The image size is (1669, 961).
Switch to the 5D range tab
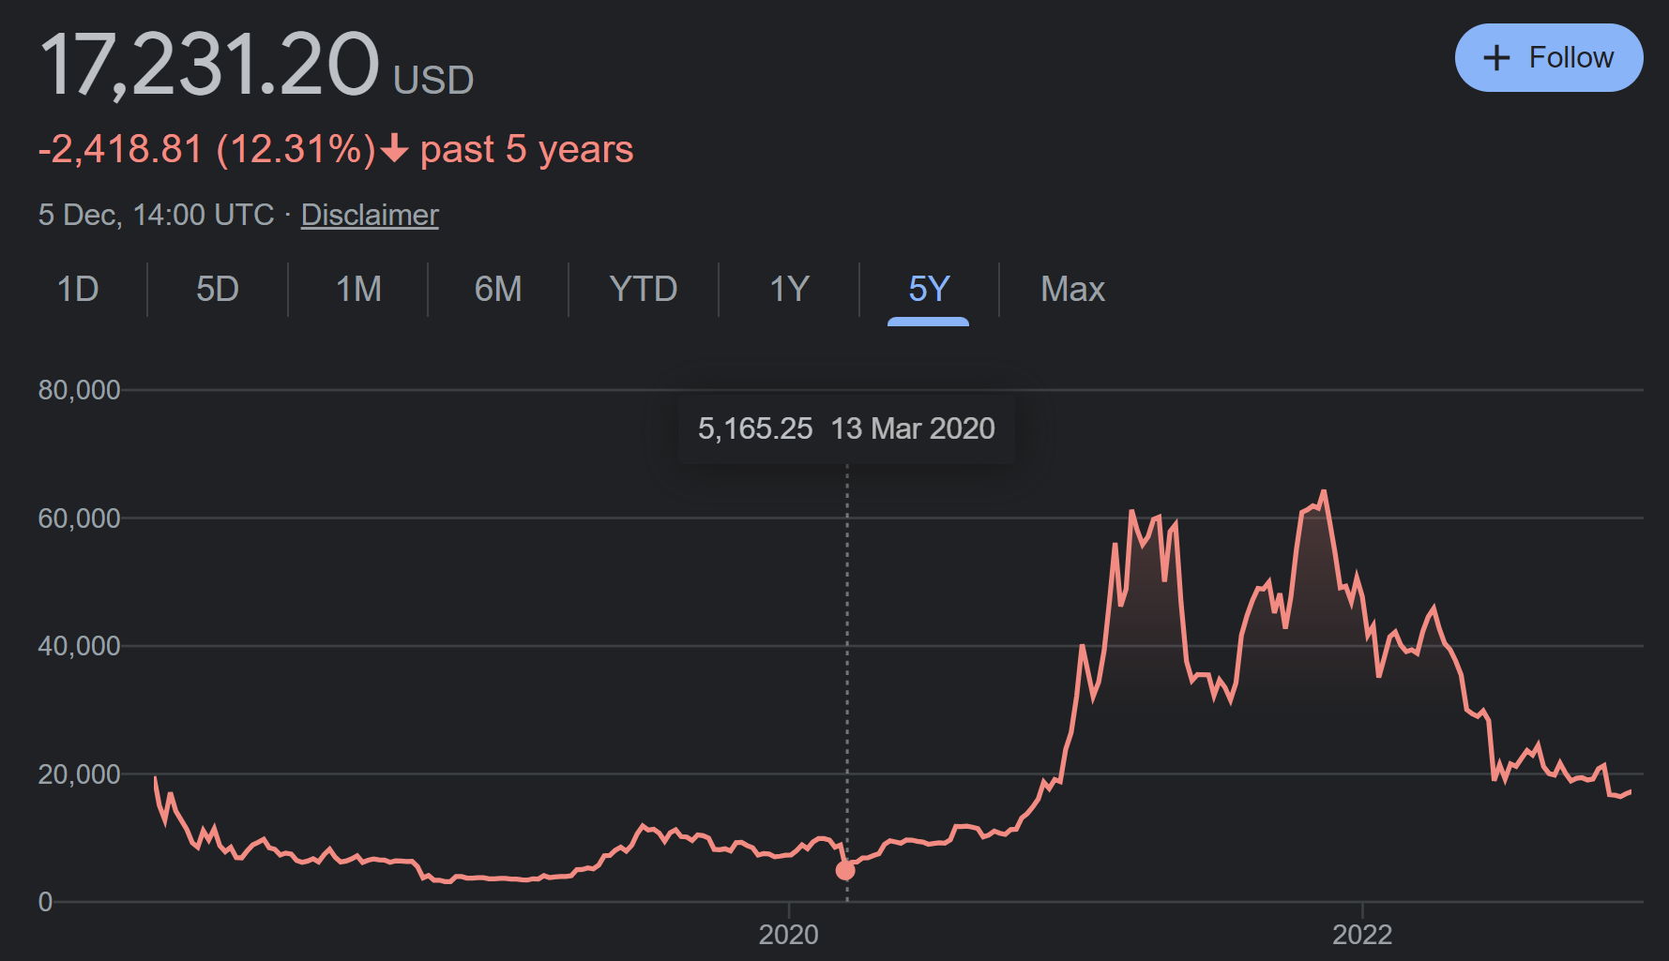pyautogui.click(x=218, y=289)
